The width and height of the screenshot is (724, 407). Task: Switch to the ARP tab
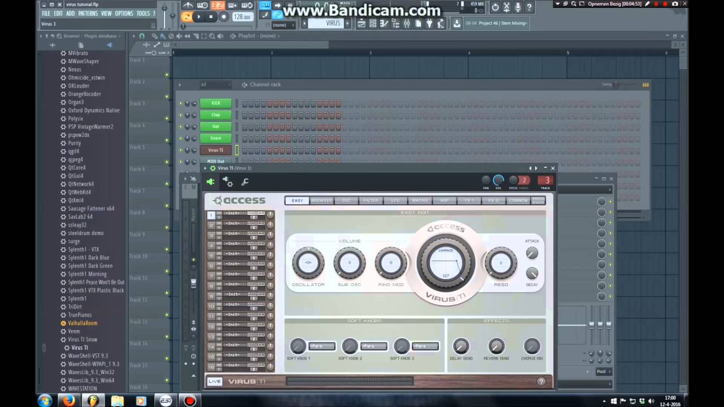[x=445, y=201]
